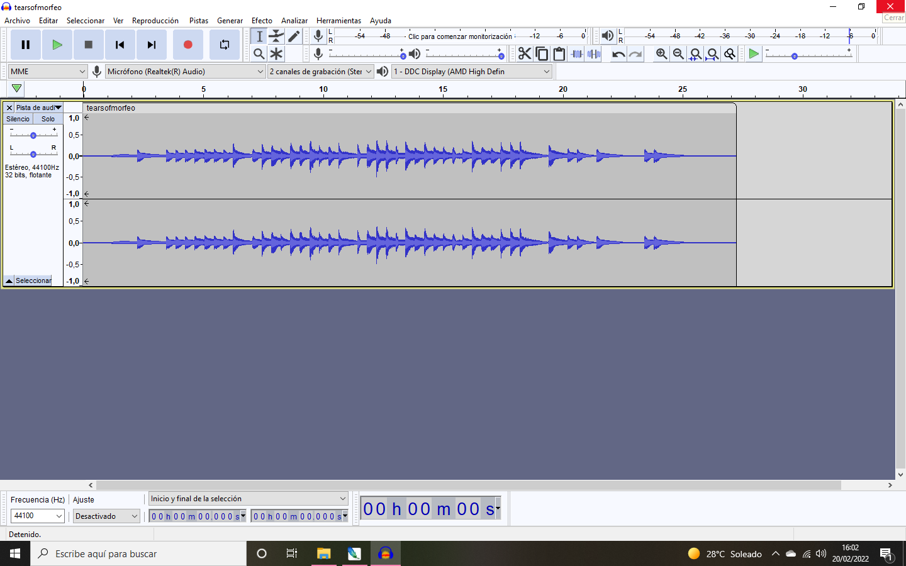Image resolution: width=906 pixels, height=566 pixels.
Task: Open the Generar menu
Action: click(230, 21)
